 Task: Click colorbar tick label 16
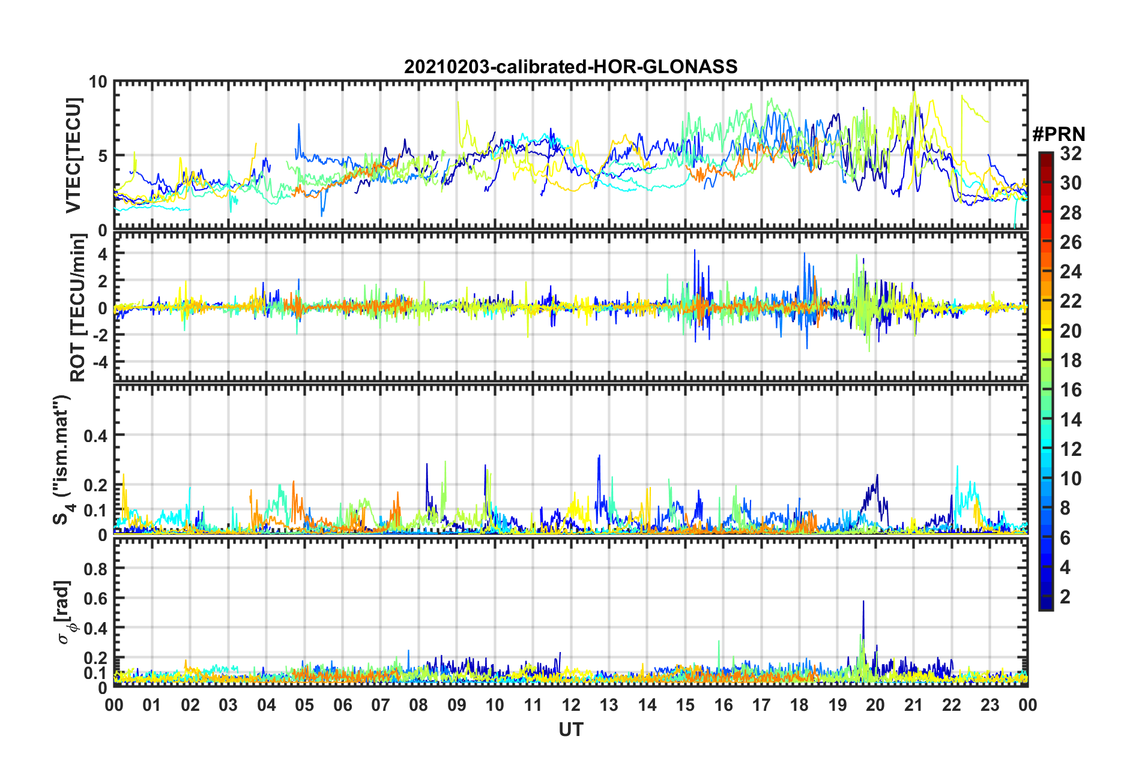(1071, 390)
